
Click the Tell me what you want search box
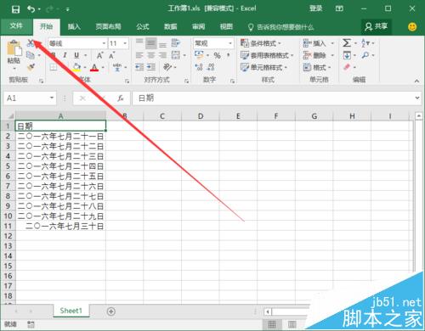pyautogui.click(x=281, y=27)
